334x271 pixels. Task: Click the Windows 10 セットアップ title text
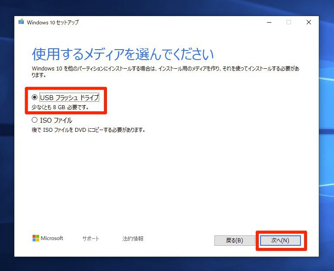[53, 22]
